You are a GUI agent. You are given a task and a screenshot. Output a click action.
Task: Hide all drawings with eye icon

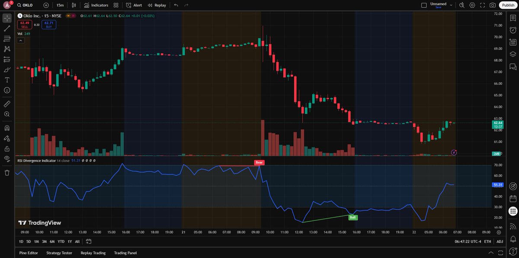coord(7,159)
